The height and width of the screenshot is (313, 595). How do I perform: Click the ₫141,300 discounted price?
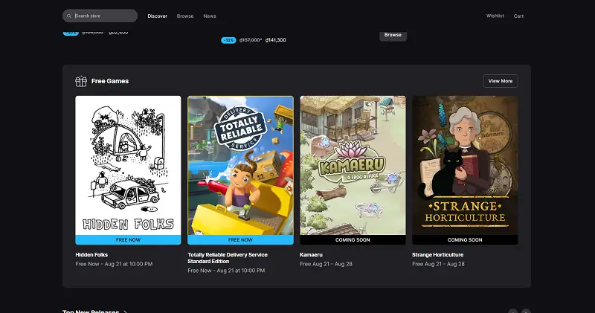point(275,40)
